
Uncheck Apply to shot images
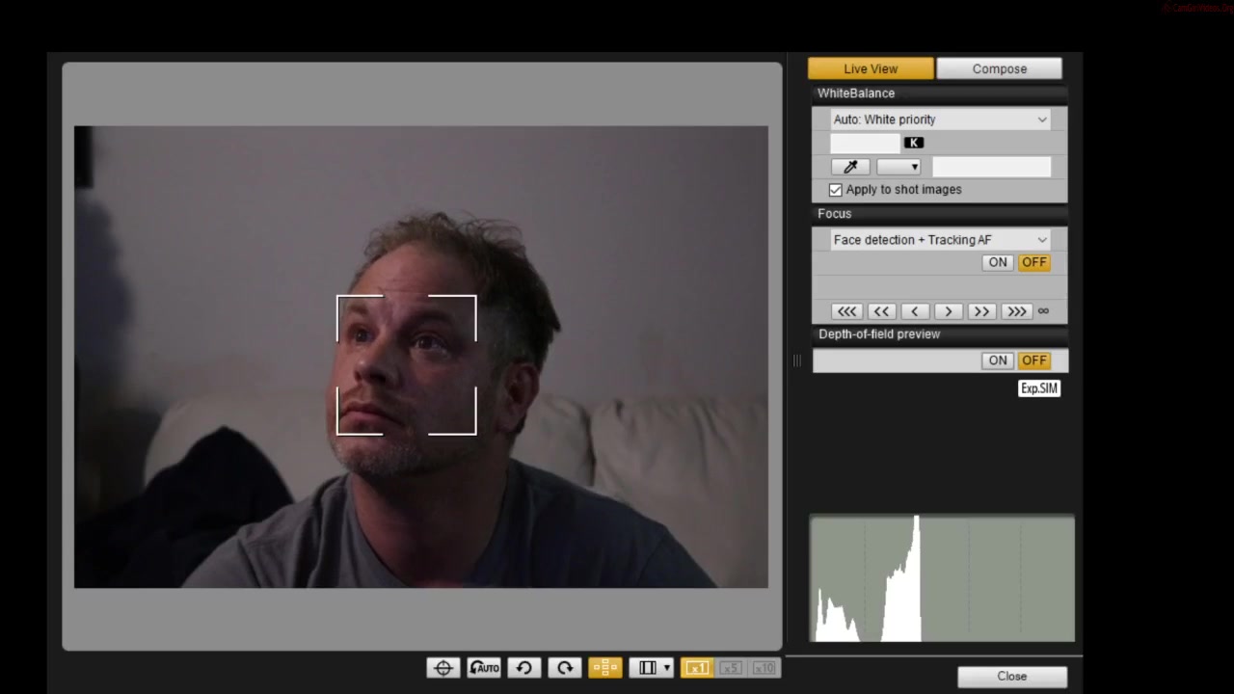coord(836,190)
